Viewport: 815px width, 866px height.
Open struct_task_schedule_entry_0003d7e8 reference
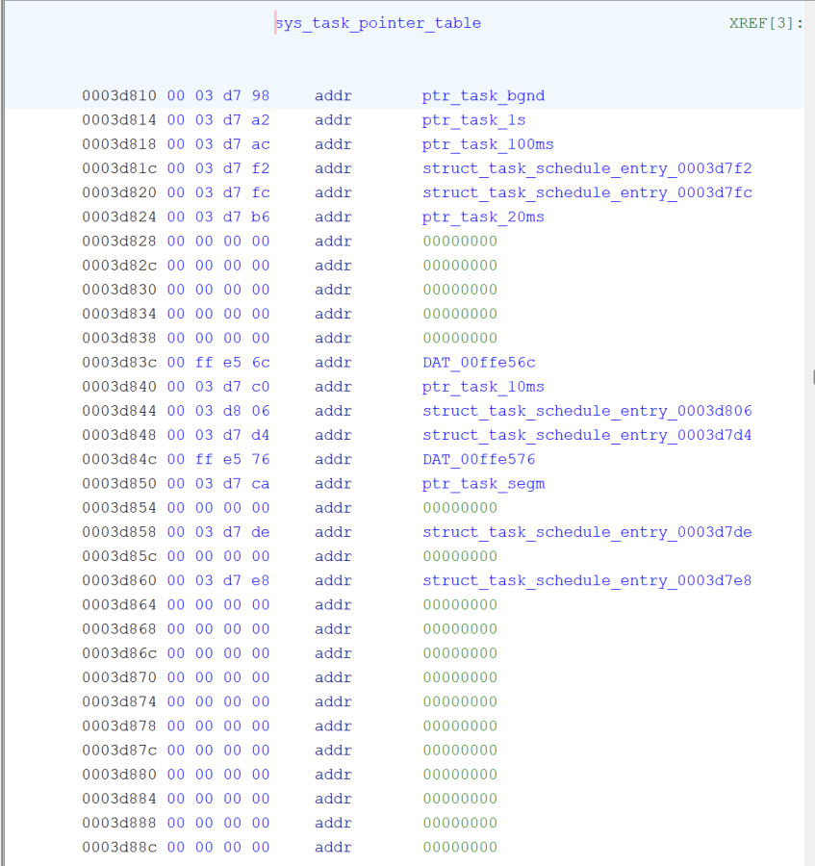coord(587,581)
